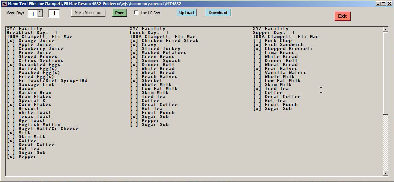Click the Fish Sandwich line
Viewport: 394px width, 182px height.
278,45
